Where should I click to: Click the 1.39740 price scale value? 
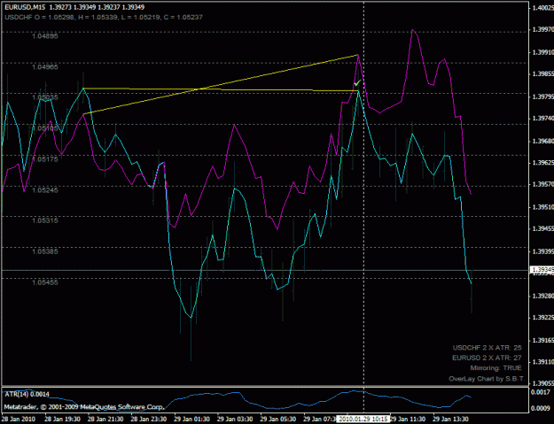(x=543, y=119)
